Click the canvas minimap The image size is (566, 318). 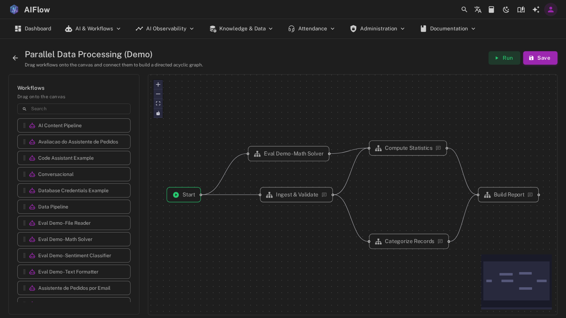(516, 282)
